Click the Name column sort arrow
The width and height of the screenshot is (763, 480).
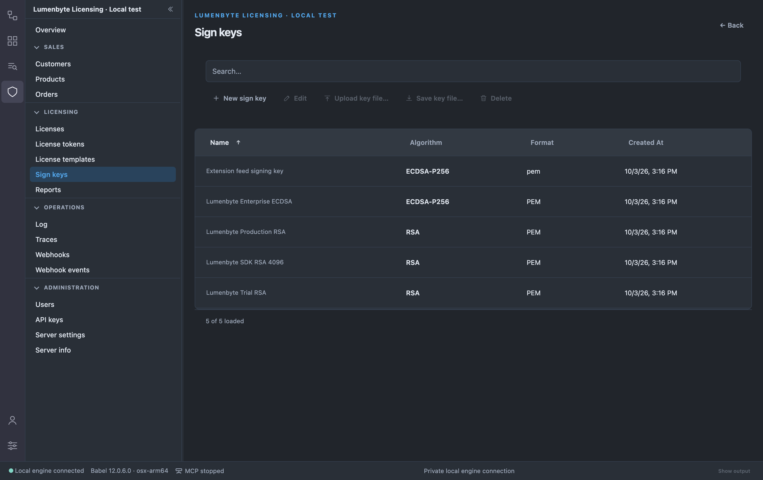238,143
